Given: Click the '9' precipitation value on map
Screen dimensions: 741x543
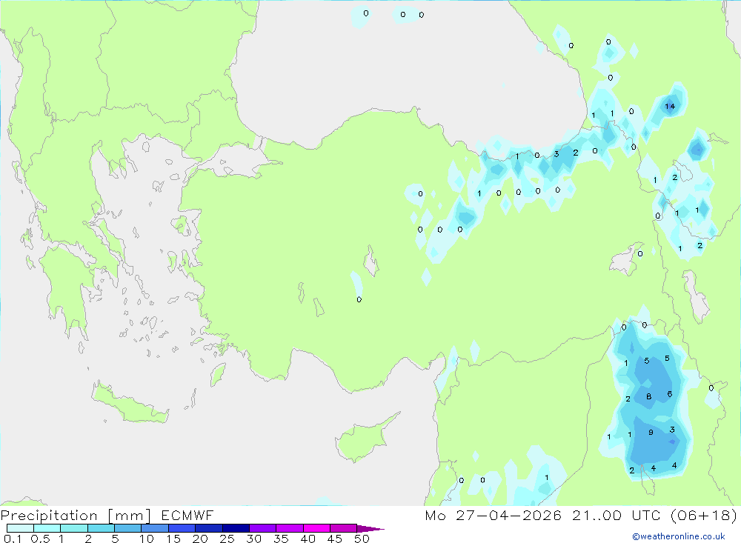Looking at the screenshot, I should [651, 433].
